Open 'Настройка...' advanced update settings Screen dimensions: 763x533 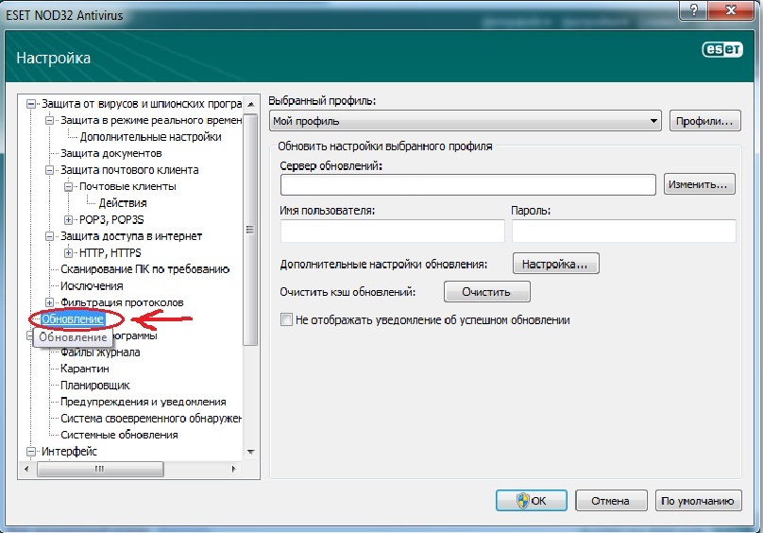(x=555, y=264)
